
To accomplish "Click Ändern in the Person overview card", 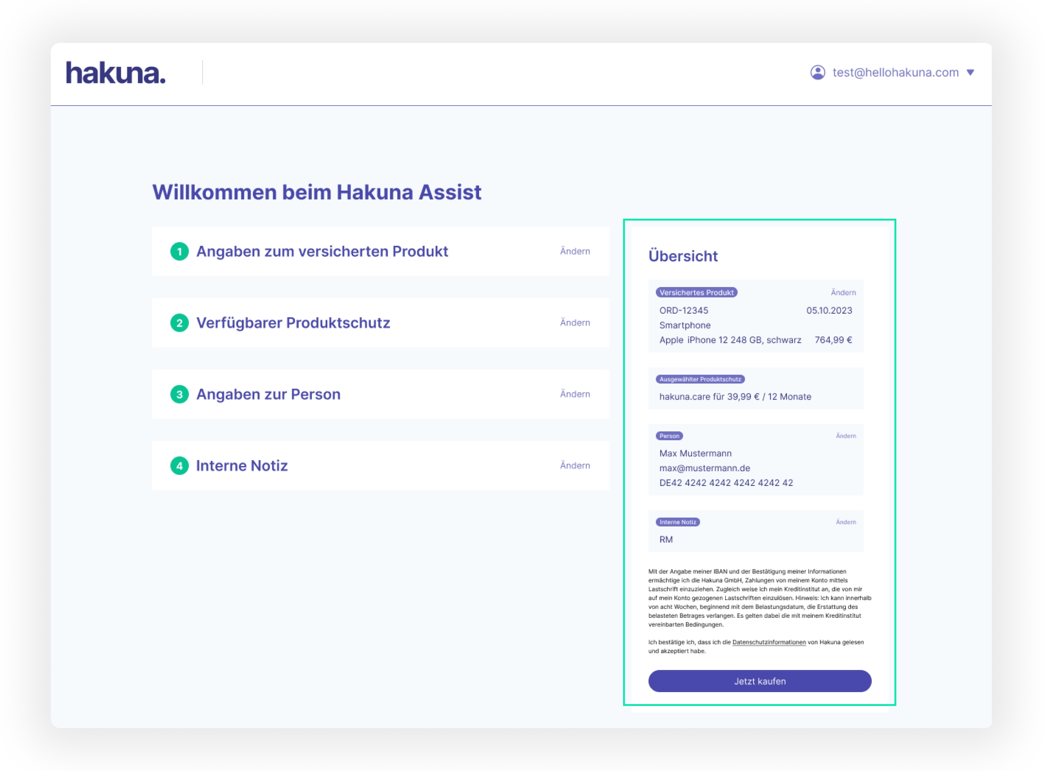I will pos(846,436).
